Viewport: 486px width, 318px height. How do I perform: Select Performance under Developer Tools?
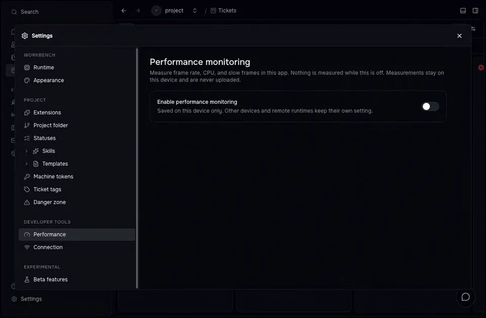point(76,234)
